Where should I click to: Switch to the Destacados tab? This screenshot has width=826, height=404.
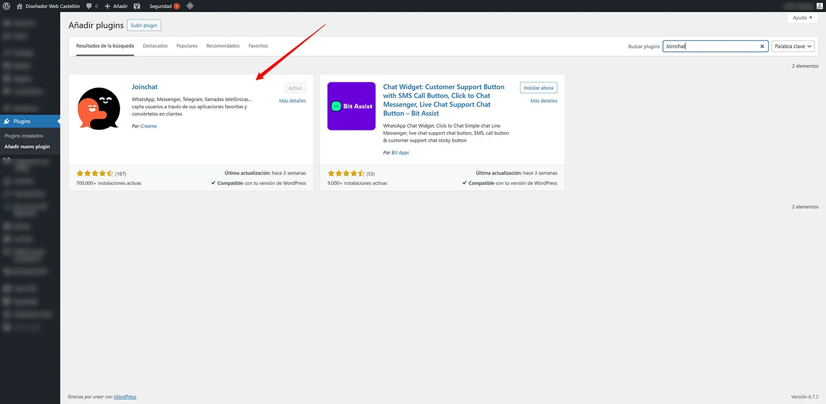tap(155, 46)
